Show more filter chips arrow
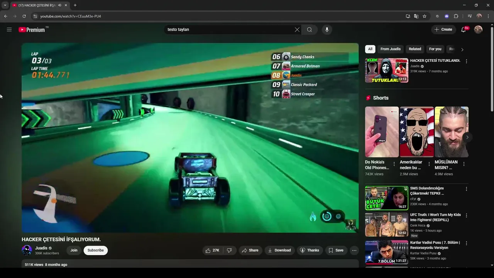Viewport: 494px width, 278px height. pyautogui.click(x=462, y=49)
